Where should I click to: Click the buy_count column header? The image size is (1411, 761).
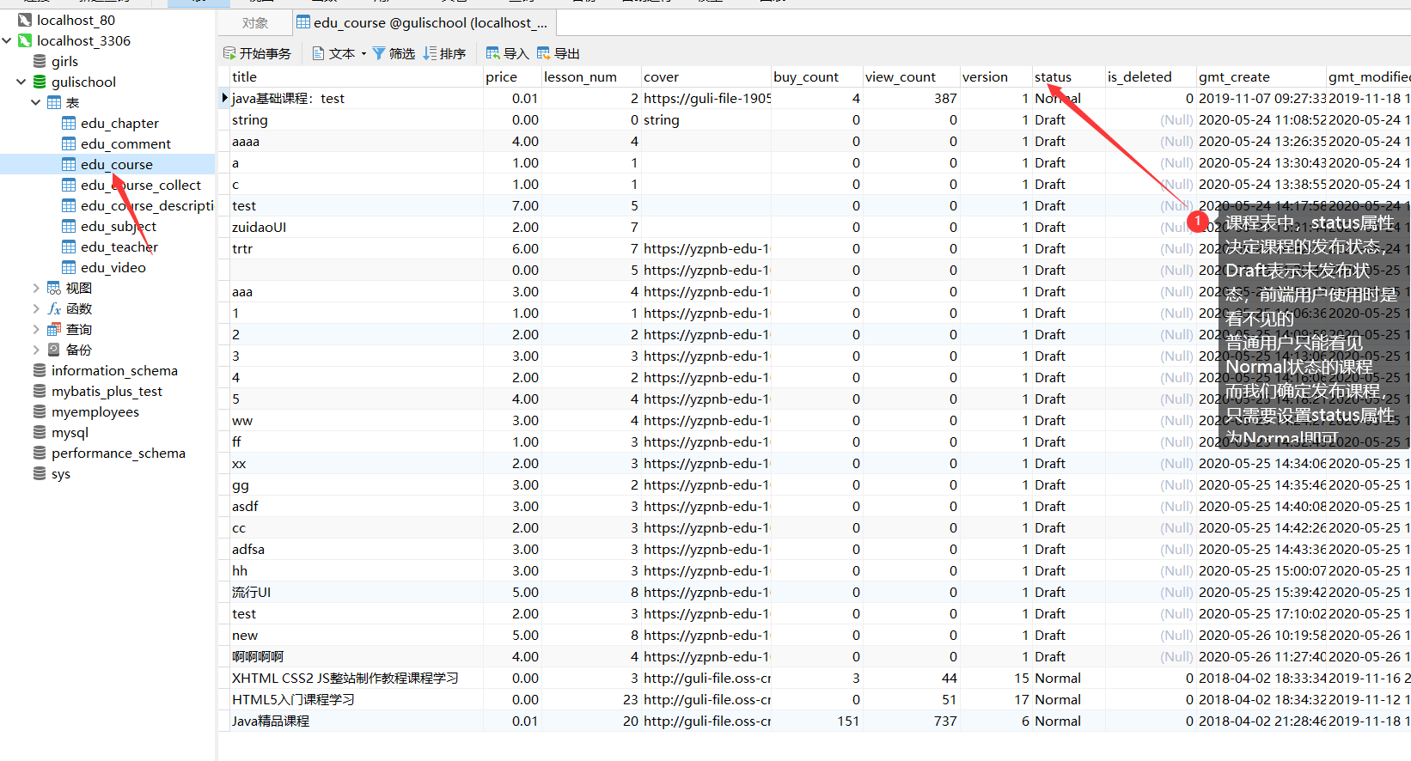(817, 76)
